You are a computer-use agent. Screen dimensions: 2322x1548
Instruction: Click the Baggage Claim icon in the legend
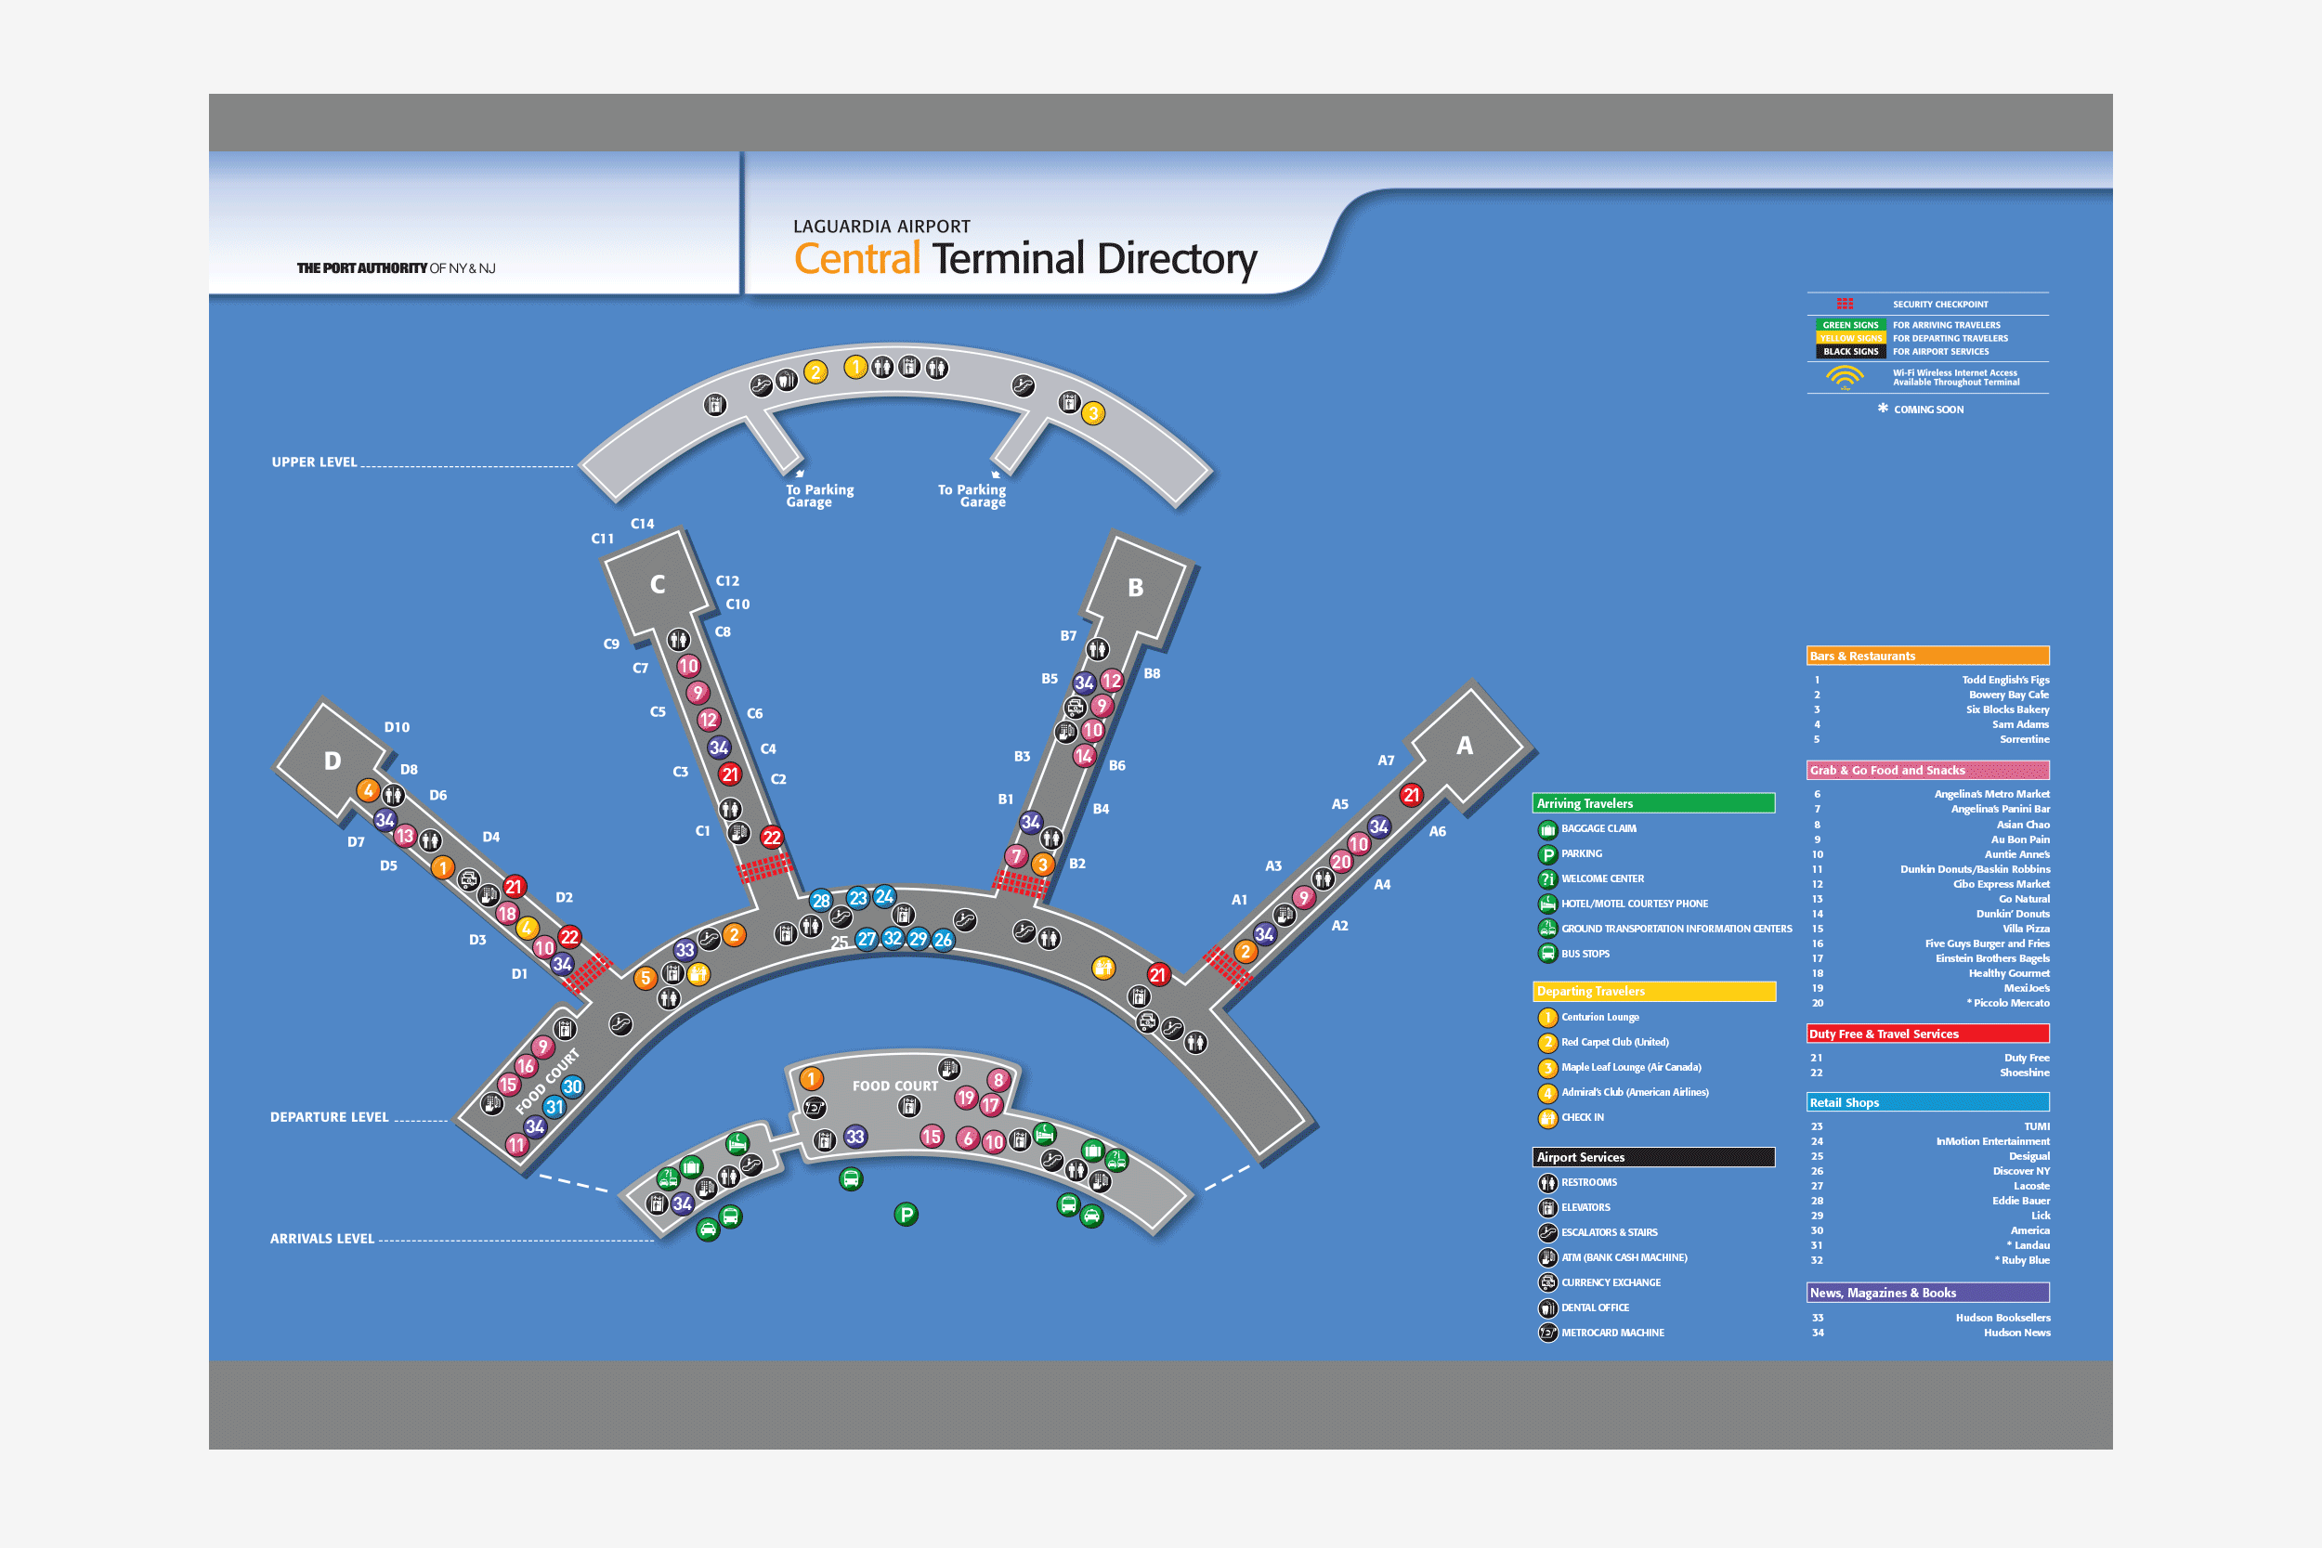(1547, 829)
